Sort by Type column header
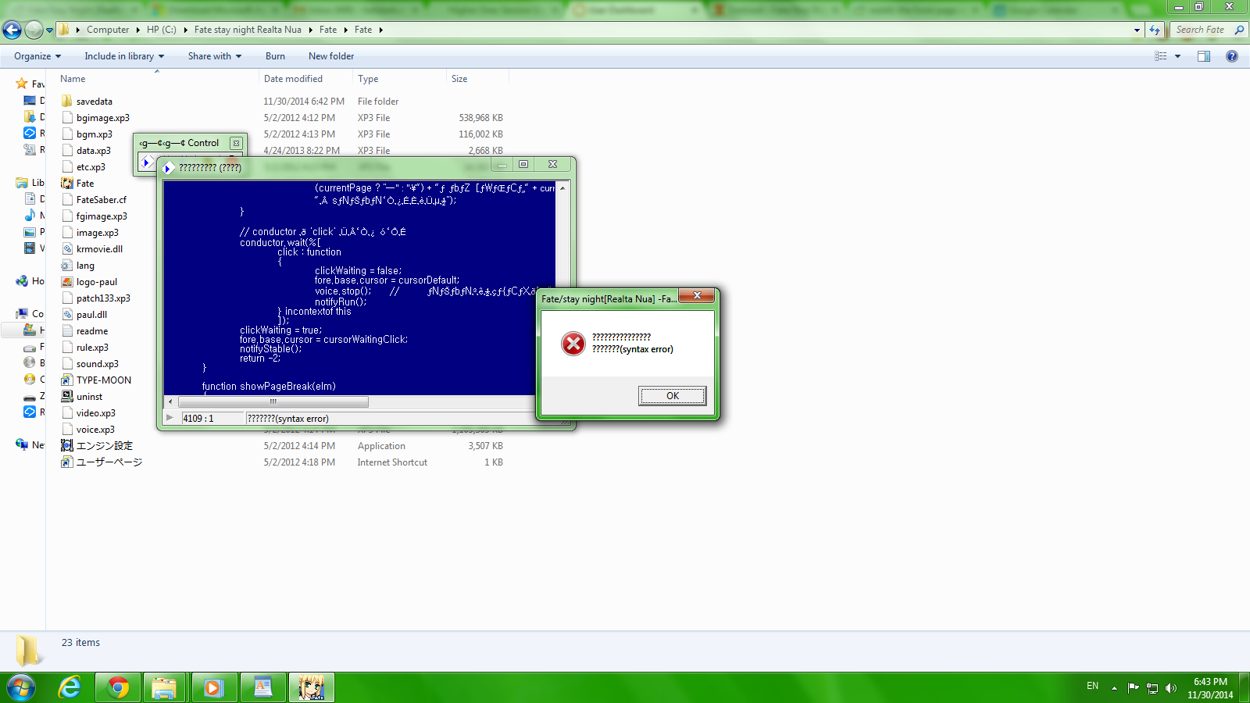 tap(368, 79)
